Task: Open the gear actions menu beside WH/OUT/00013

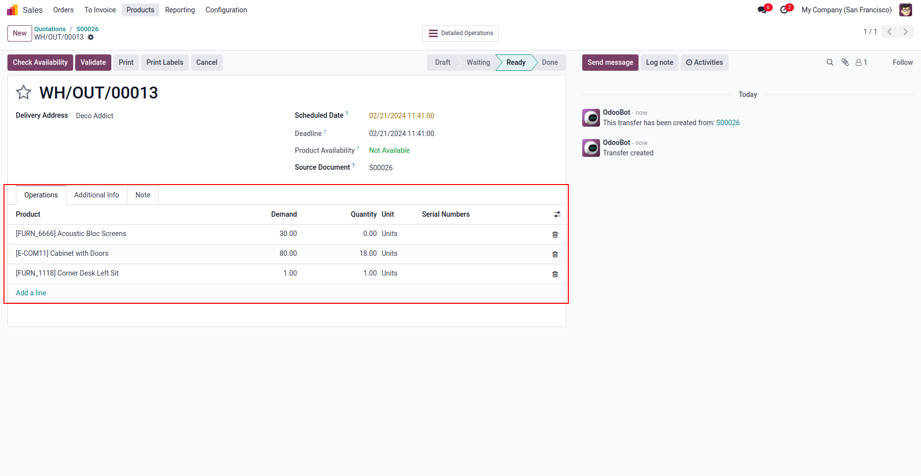Action: pyautogui.click(x=91, y=37)
